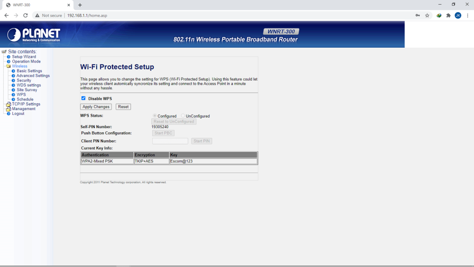Click the Reset button

123,107
